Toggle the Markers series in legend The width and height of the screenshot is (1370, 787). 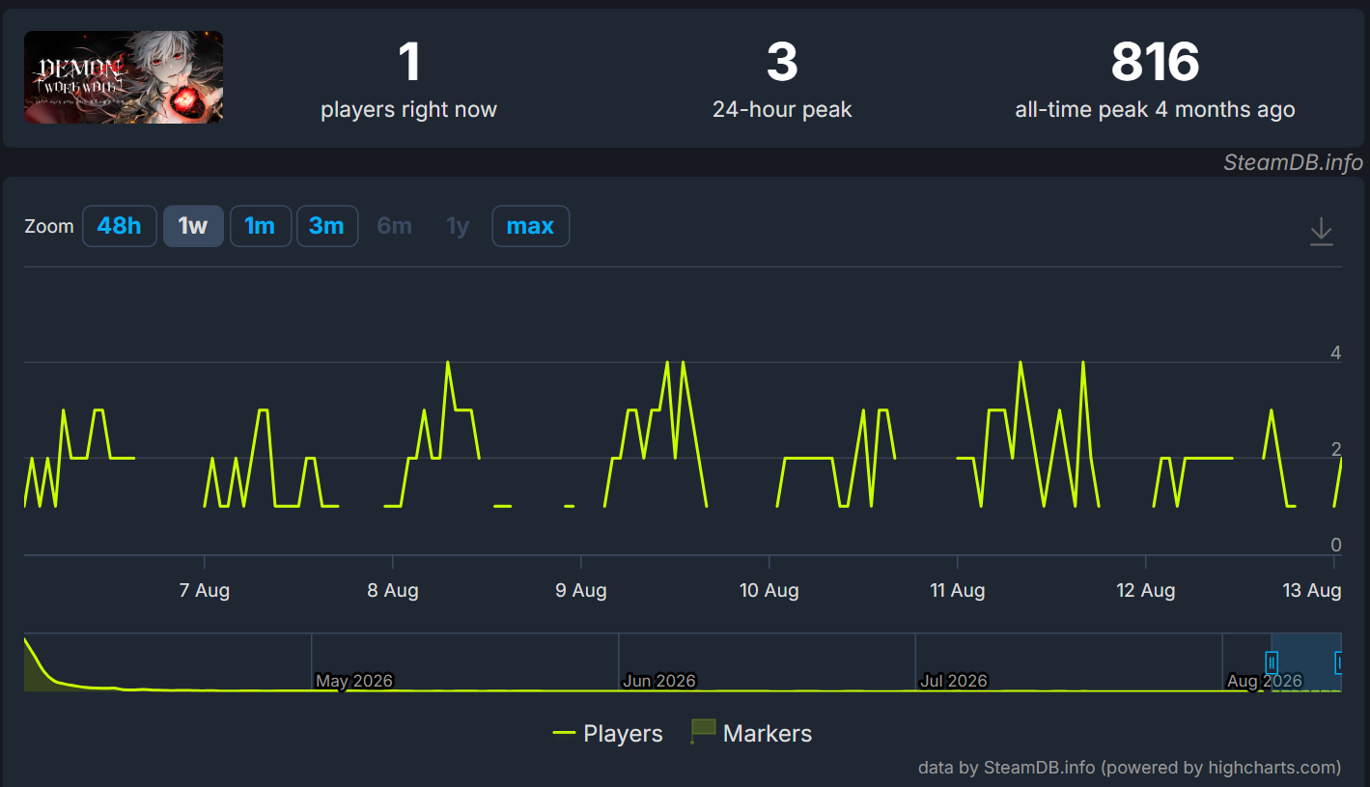(x=751, y=734)
